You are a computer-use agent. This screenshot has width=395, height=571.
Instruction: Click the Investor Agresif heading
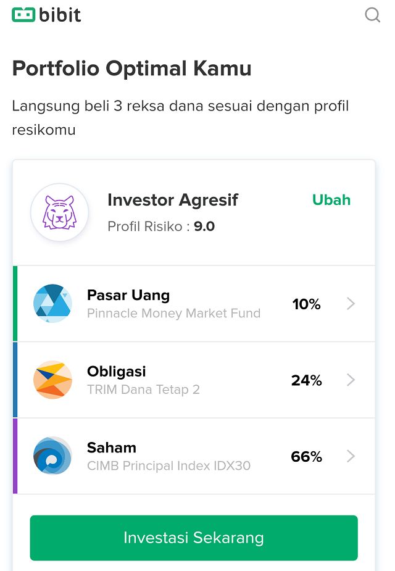(x=173, y=200)
